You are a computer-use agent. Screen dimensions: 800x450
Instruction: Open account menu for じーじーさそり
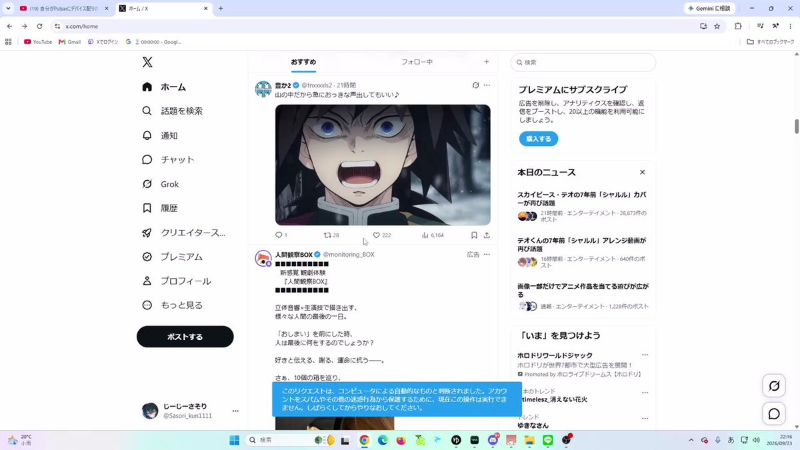tap(235, 411)
